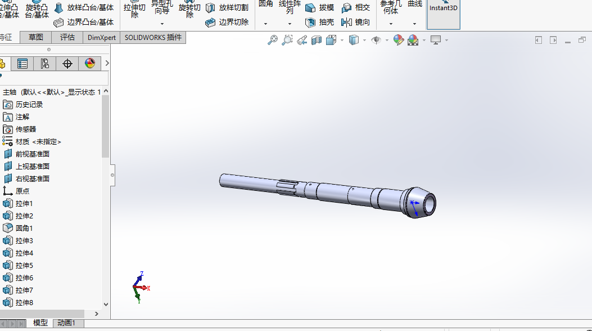
Task: Open the Fillet (圆角) dropdown arrow
Action: [265, 24]
